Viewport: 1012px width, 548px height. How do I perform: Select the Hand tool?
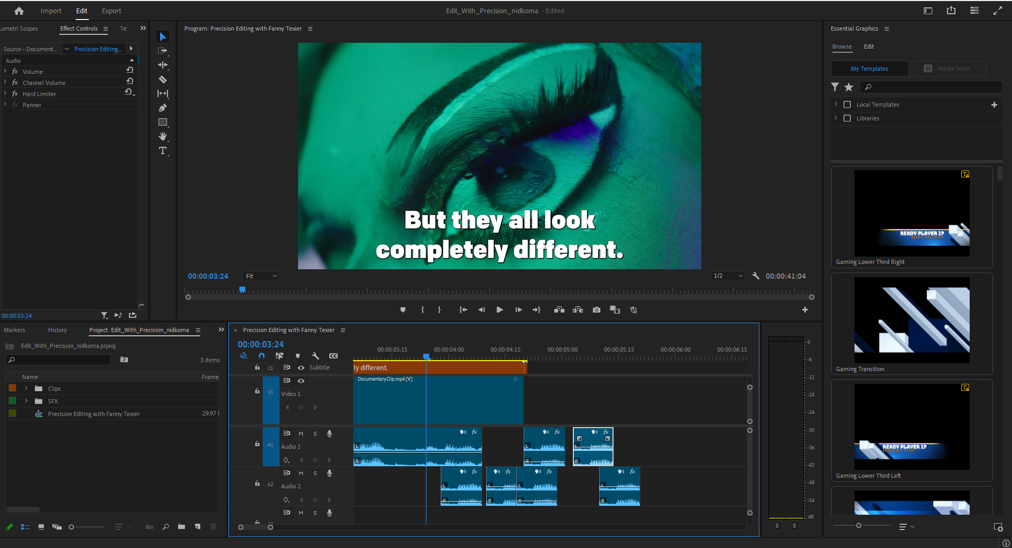click(x=163, y=137)
